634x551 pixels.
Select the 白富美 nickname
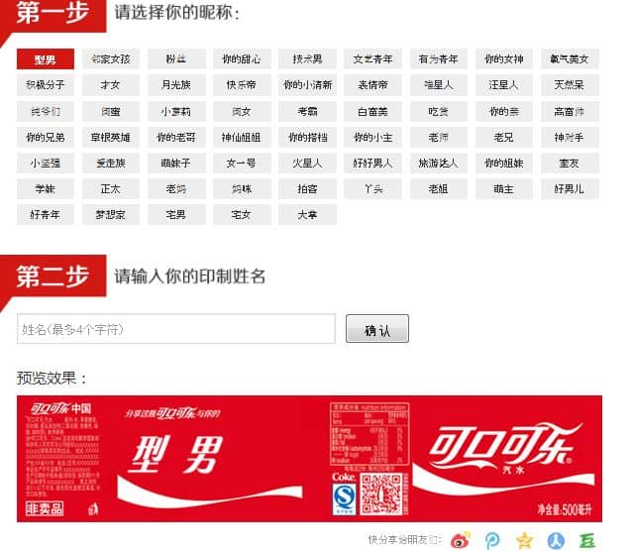click(x=372, y=111)
